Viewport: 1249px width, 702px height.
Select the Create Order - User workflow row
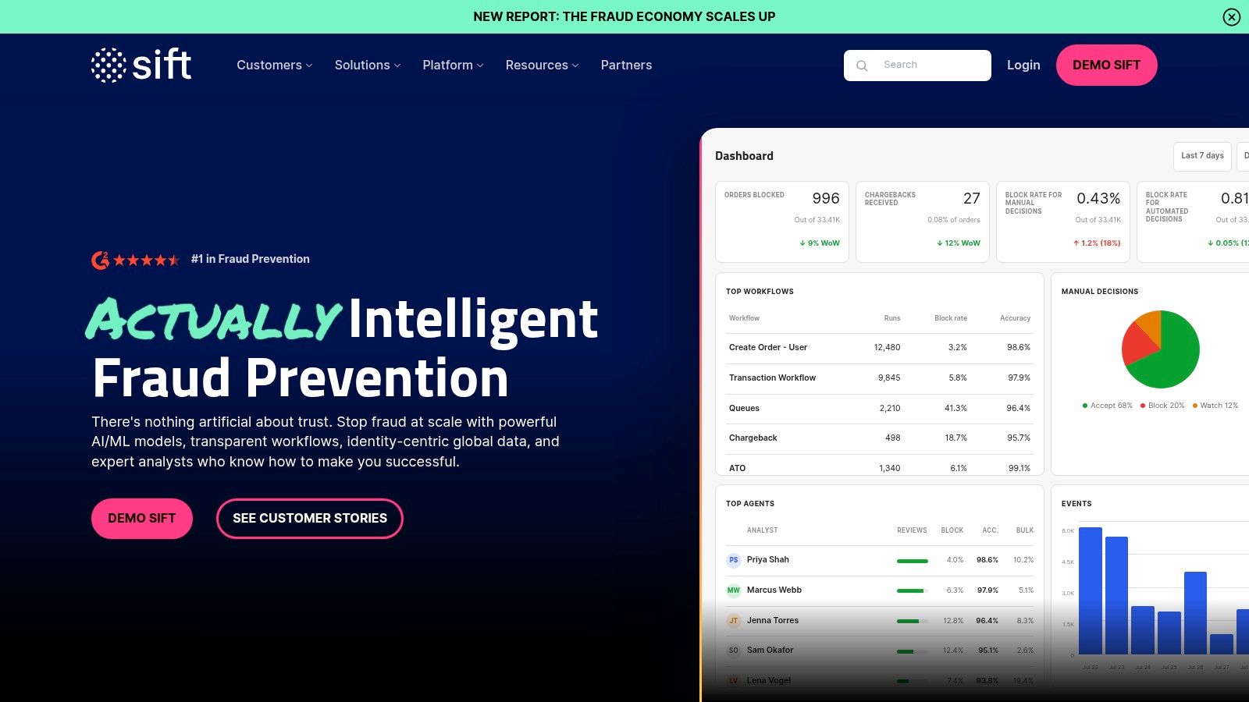pos(880,348)
